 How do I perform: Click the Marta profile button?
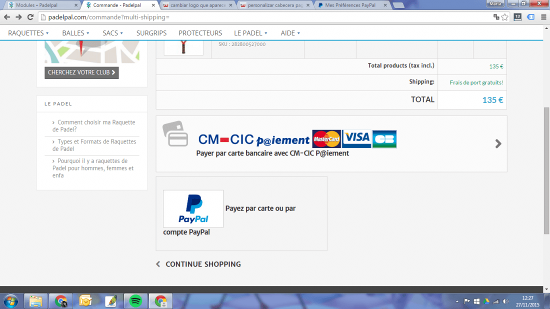[495, 3]
